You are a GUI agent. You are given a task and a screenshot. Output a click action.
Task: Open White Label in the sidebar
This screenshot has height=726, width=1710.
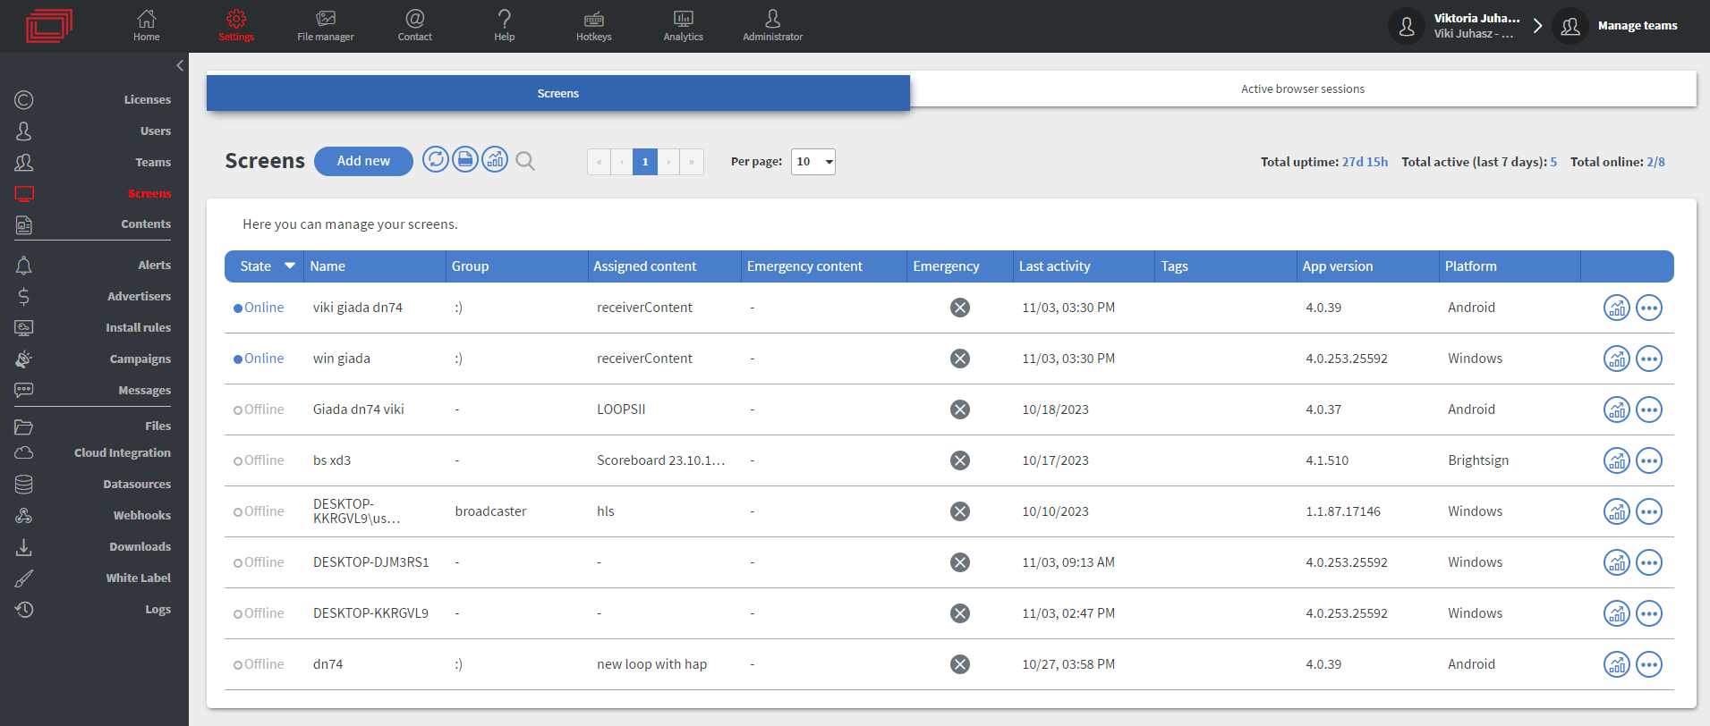pyautogui.click(x=93, y=578)
